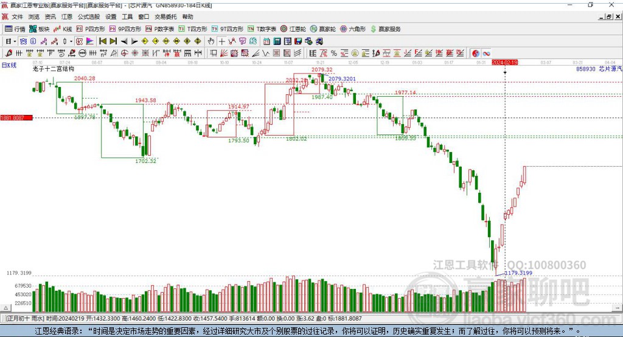Open the 公式选股 menu
623x337 pixels.
click(89, 16)
